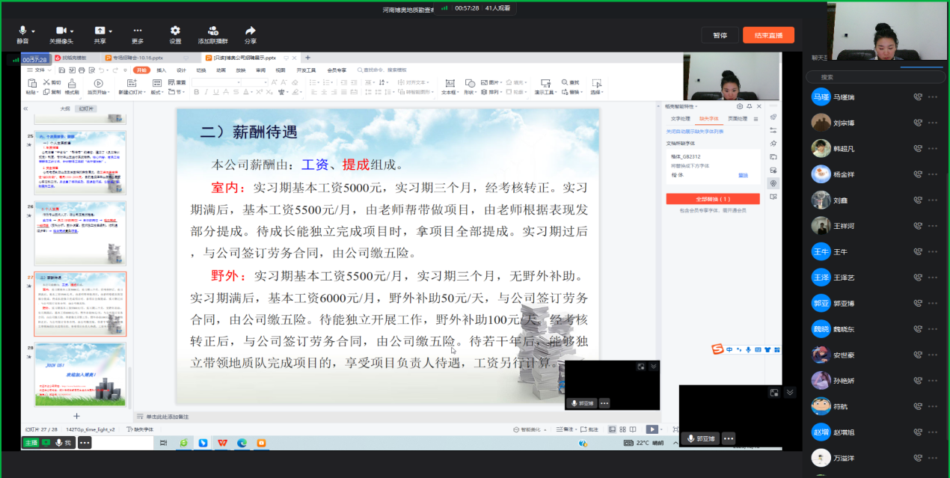950x478 pixels.
Task: Click the 添加联播群 icon
Action: (x=212, y=31)
